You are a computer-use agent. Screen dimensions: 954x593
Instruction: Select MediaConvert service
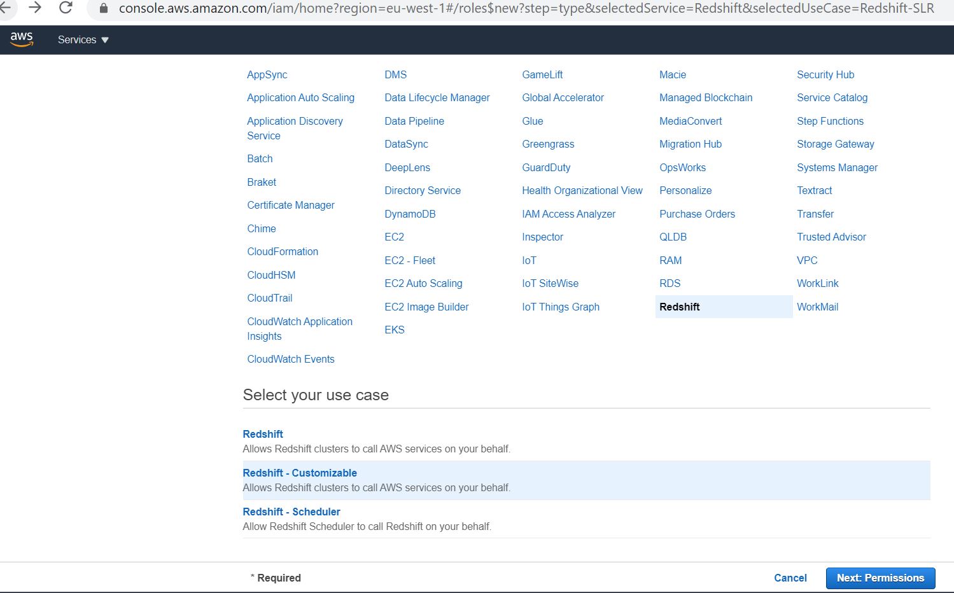pos(691,121)
